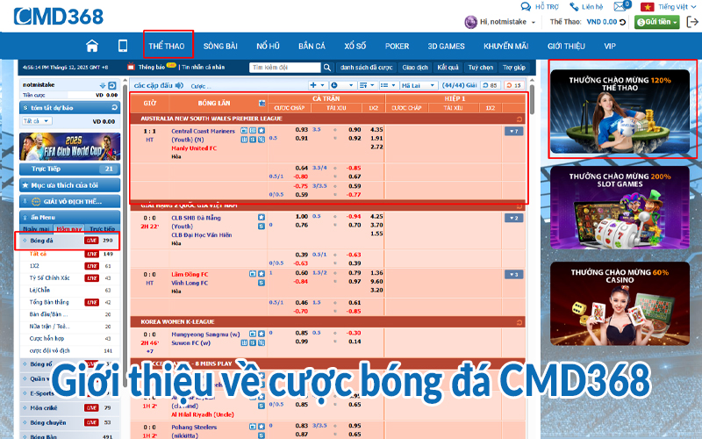Favorite the Lâm Đồng FC match star

click(261, 274)
